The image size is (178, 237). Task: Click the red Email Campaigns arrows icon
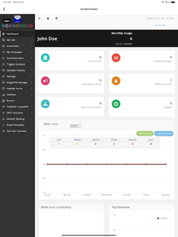point(116,58)
